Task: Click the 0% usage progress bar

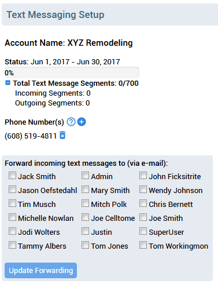Action: pos(72,72)
